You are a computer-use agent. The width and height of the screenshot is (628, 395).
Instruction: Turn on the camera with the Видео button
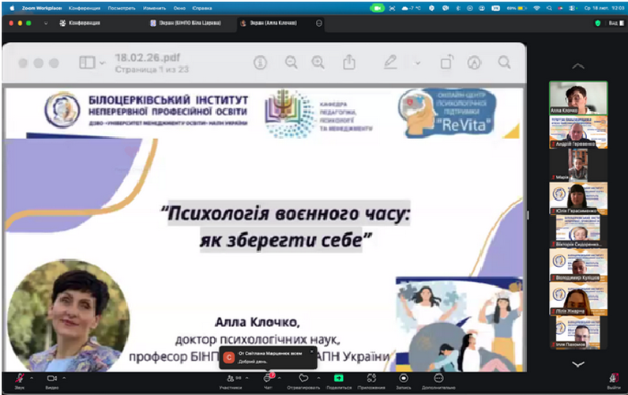(52, 378)
